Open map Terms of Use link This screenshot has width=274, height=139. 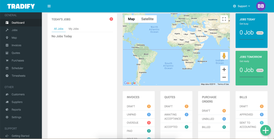(223, 84)
